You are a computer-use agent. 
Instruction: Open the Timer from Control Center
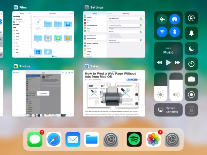tap(191, 64)
